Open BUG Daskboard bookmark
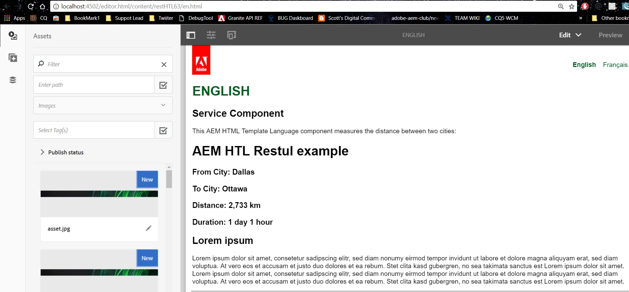629x292 pixels. (291, 18)
